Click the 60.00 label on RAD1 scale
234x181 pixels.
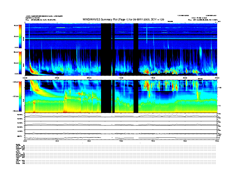[x=16, y=52]
